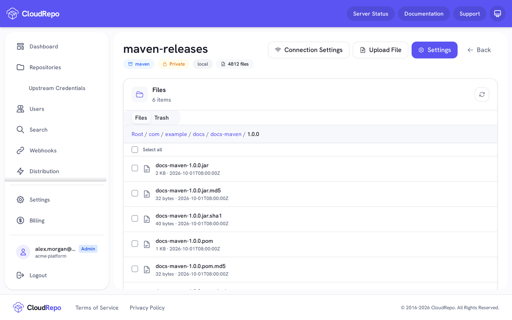Switch to the Trash tab
The height and width of the screenshot is (320, 512).
click(x=162, y=118)
